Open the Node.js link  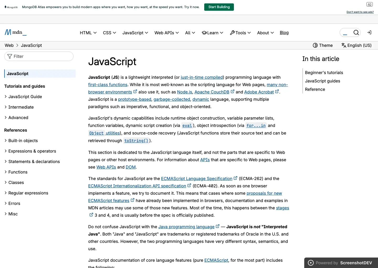[x=185, y=92]
